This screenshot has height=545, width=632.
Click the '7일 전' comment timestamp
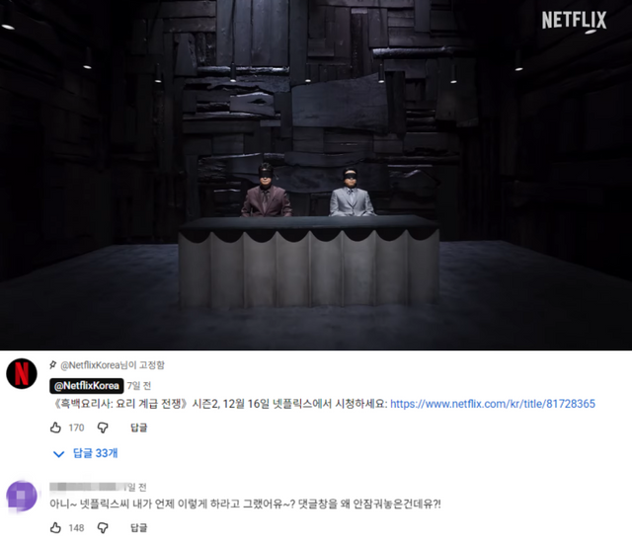[139, 386]
